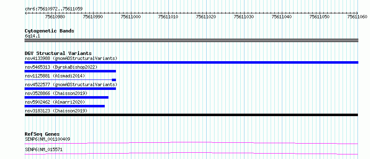Open nsv1125881 (Alsmadi2014) variant label
This screenshot has height=159, width=370.
55,76
